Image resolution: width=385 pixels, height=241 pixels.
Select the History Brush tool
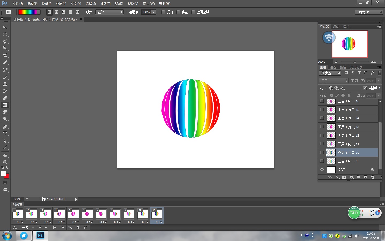point(5,91)
